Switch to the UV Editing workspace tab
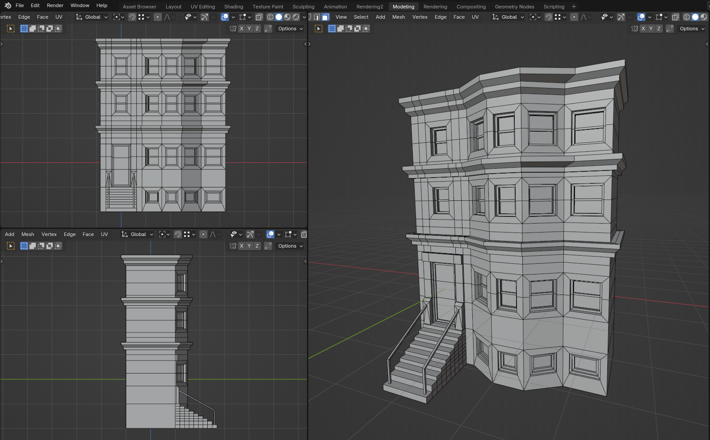 (x=203, y=7)
